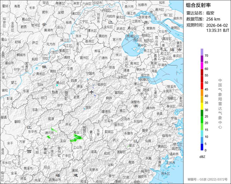
Task: Click the small green echo near 缙云
Action: (x=128, y=147)
